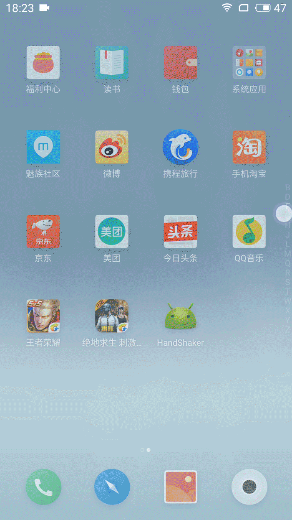Switch to first home page dot

[x=142, y=450]
